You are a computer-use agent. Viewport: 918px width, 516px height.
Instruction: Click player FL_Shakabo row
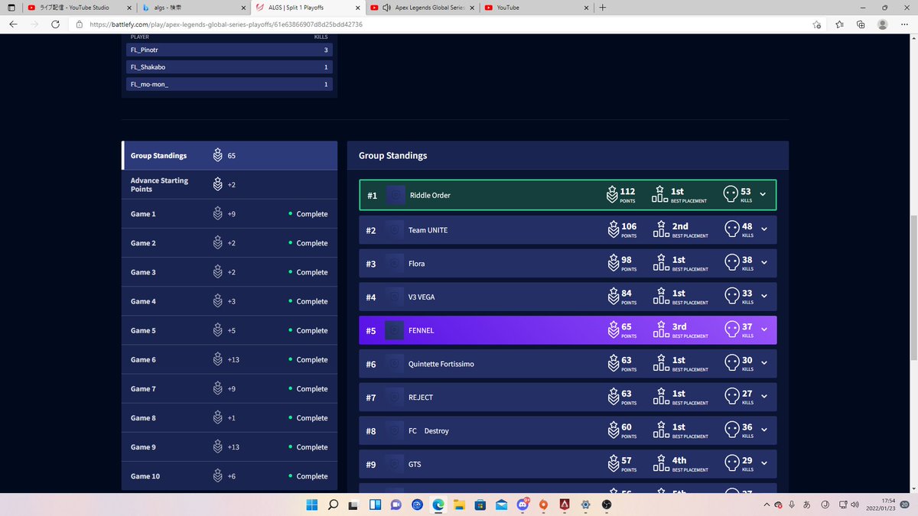(229, 67)
